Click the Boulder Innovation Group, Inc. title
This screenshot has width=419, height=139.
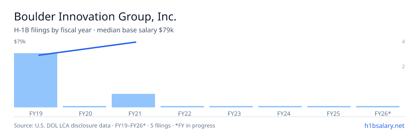[95, 17]
